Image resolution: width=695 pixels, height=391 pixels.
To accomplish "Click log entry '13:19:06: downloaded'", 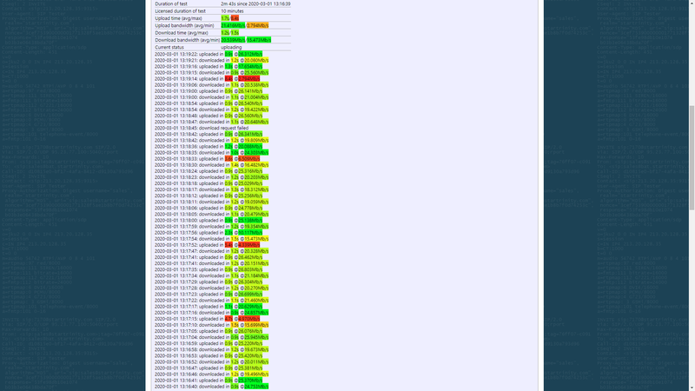I will coord(211,85).
